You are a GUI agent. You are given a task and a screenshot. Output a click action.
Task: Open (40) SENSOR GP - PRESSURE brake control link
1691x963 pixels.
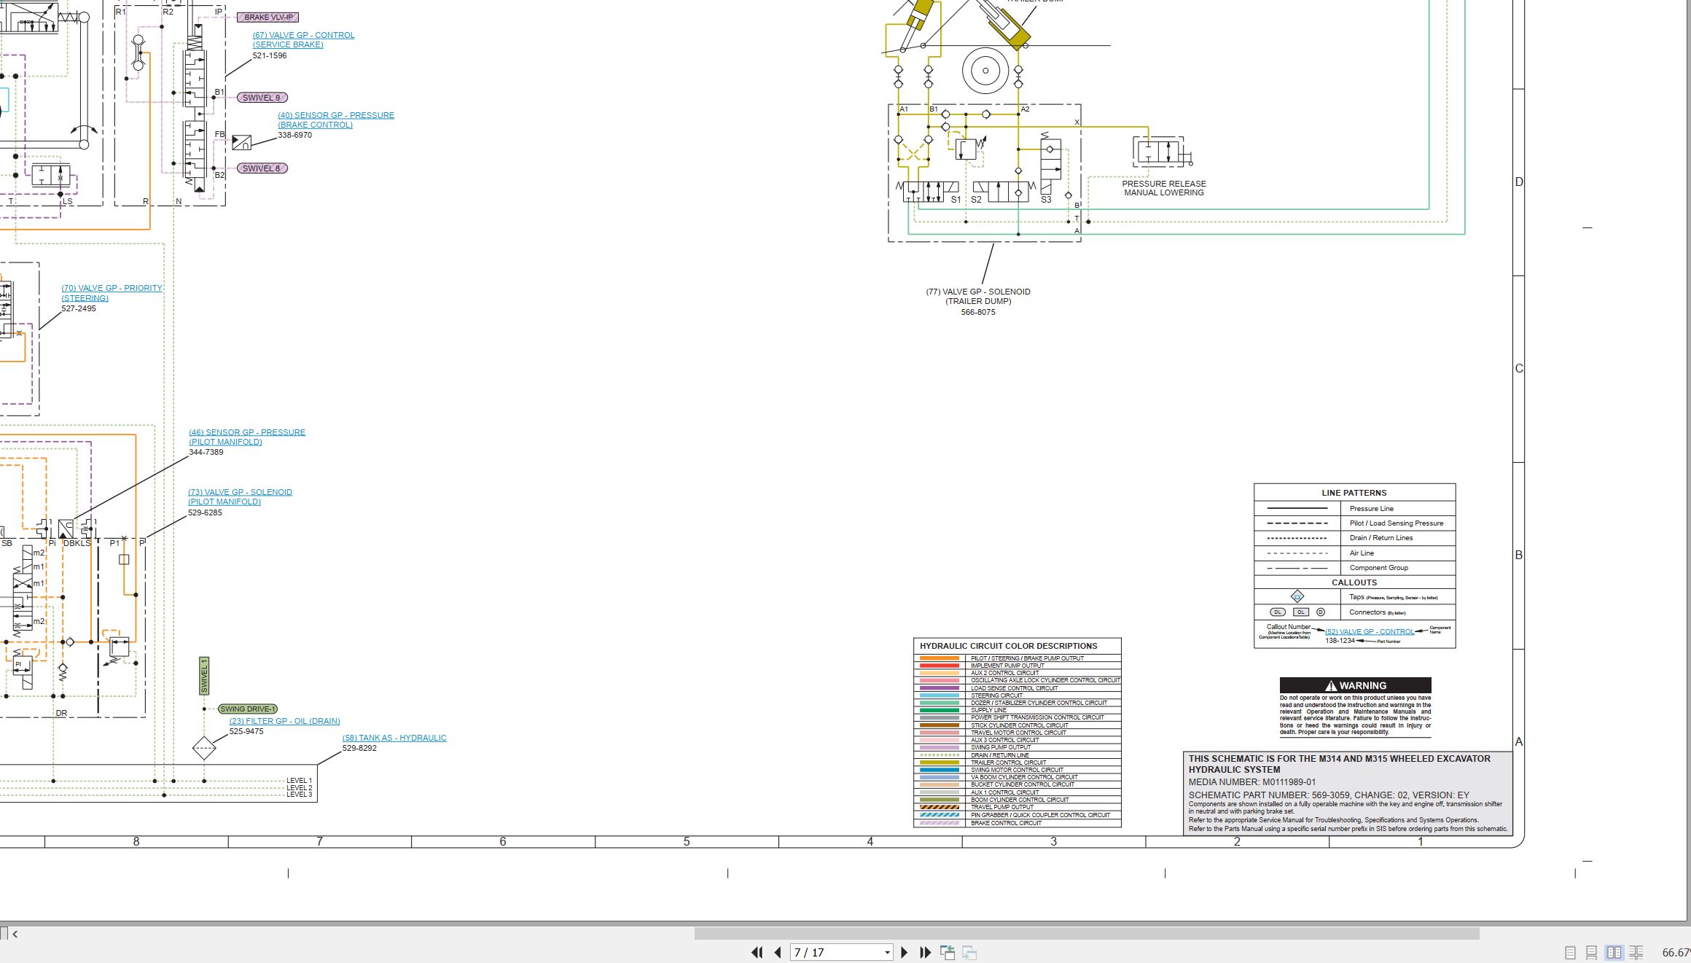tap(335, 120)
